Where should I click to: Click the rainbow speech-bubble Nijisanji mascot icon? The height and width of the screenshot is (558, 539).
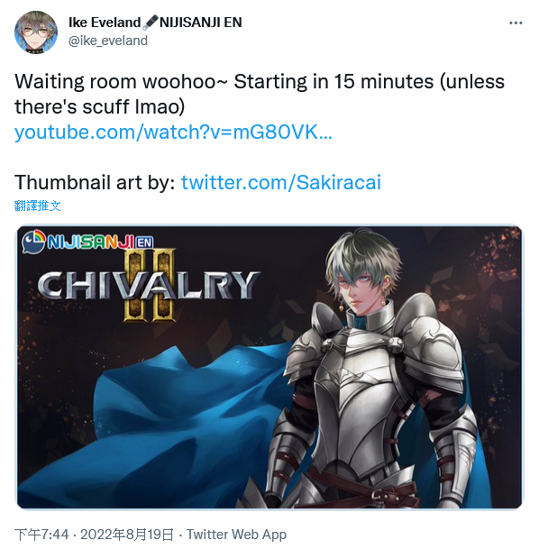coord(33,242)
